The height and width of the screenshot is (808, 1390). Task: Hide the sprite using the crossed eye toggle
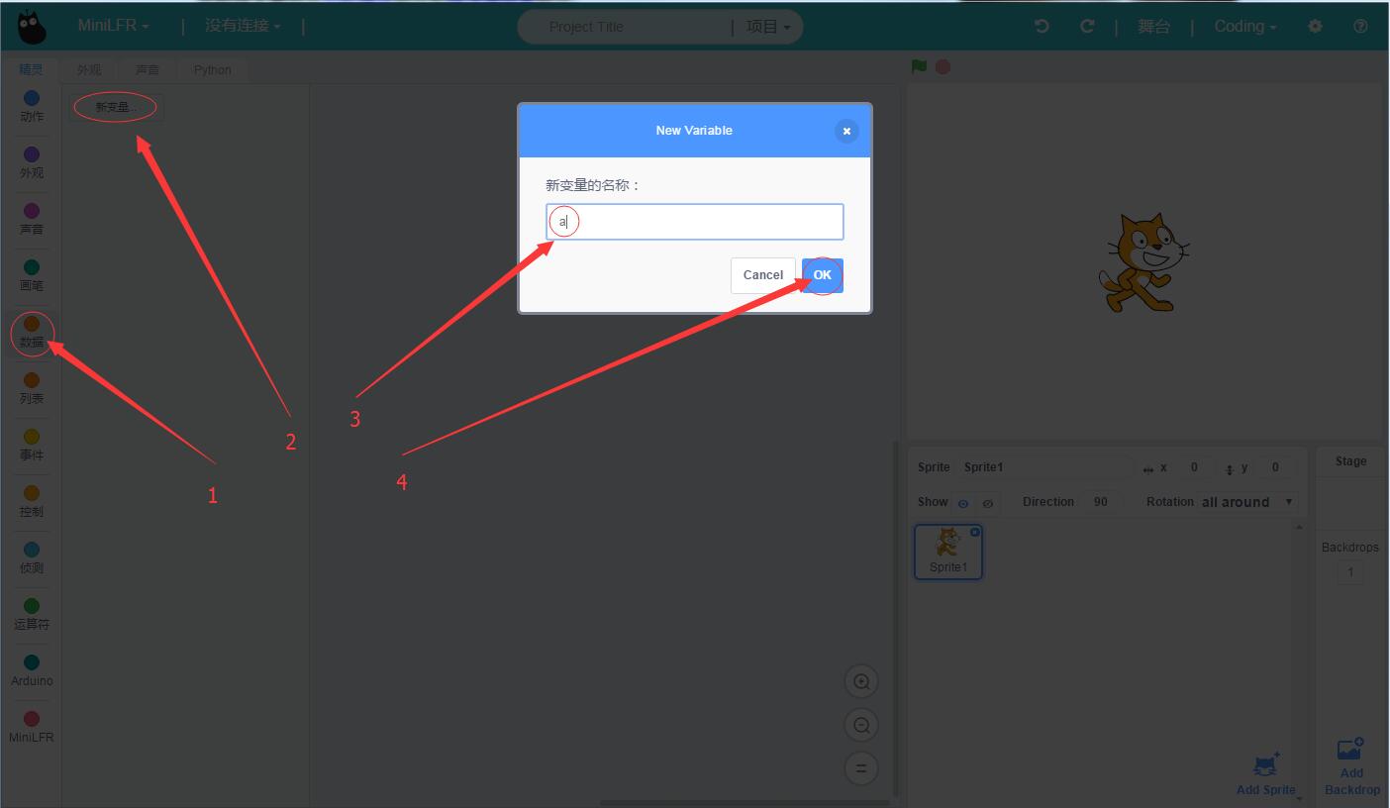tap(987, 503)
